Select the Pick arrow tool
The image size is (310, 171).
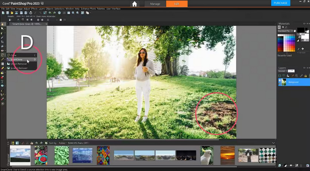(3, 29)
